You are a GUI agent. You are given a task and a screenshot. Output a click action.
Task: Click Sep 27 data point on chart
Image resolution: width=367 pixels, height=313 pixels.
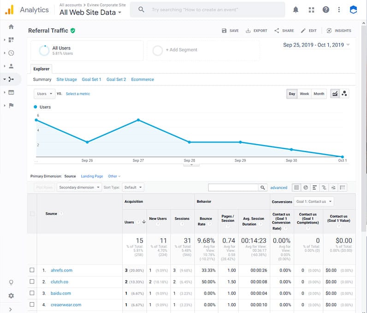[x=138, y=120]
